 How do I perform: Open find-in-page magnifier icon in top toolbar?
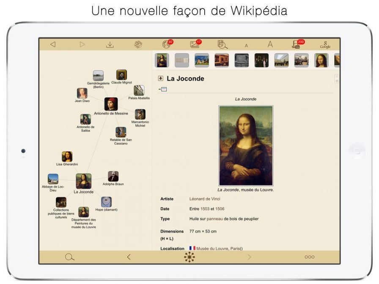tap(222, 44)
